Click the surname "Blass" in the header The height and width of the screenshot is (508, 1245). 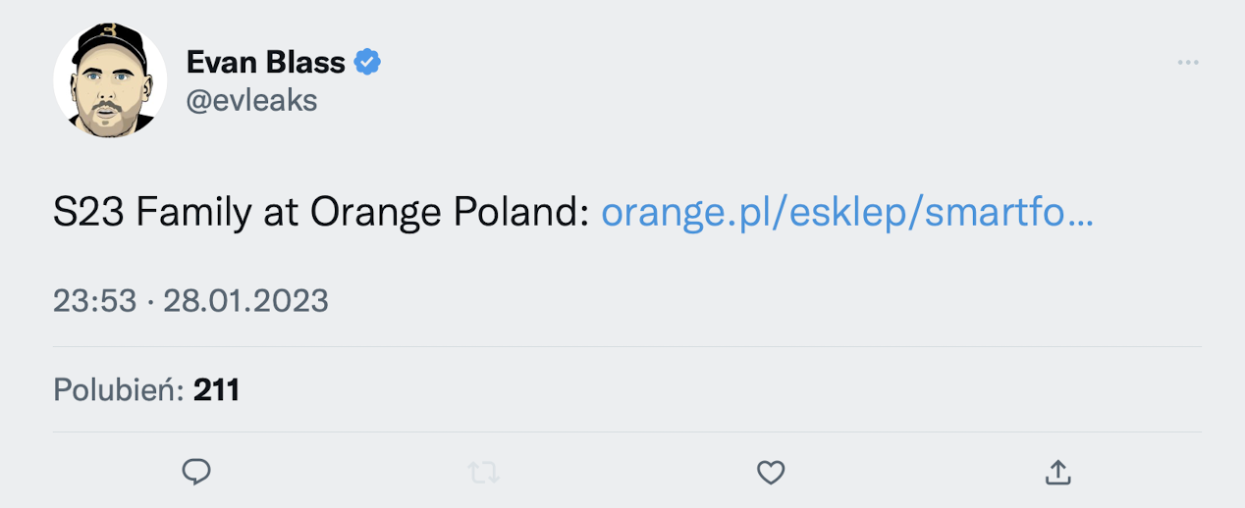click(304, 63)
